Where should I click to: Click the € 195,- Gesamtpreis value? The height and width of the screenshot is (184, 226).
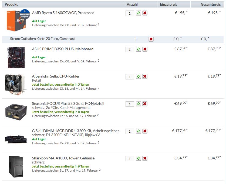[x=214, y=13]
